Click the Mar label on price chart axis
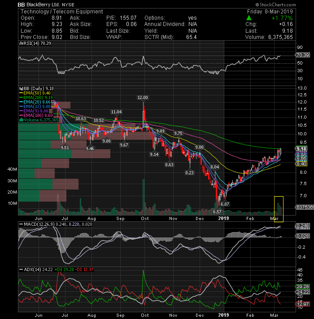Image resolution: width=314 pixels, height=319 pixels. coord(274,219)
